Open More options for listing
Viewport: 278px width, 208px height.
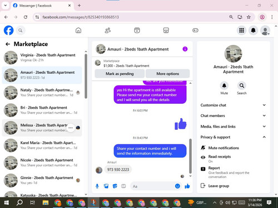pos(168,74)
